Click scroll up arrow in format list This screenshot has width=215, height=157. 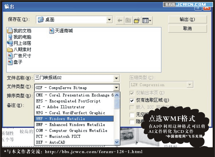(117, 95)
